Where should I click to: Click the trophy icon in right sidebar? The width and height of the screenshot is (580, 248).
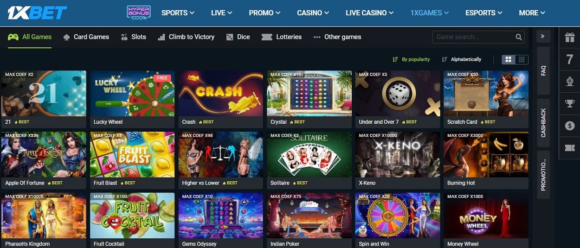point(570,103)
